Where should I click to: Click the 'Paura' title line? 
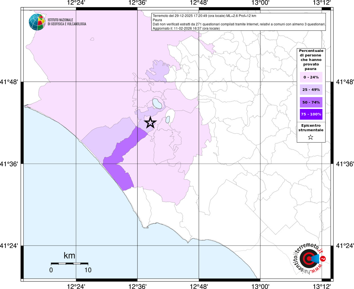point(157,20)
